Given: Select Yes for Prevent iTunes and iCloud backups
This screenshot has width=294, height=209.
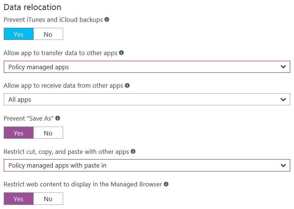Looking at the screenshot, I should (x=18, y=34).
